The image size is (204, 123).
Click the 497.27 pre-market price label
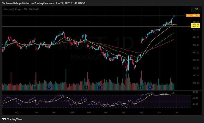click(x=196, y=15)
